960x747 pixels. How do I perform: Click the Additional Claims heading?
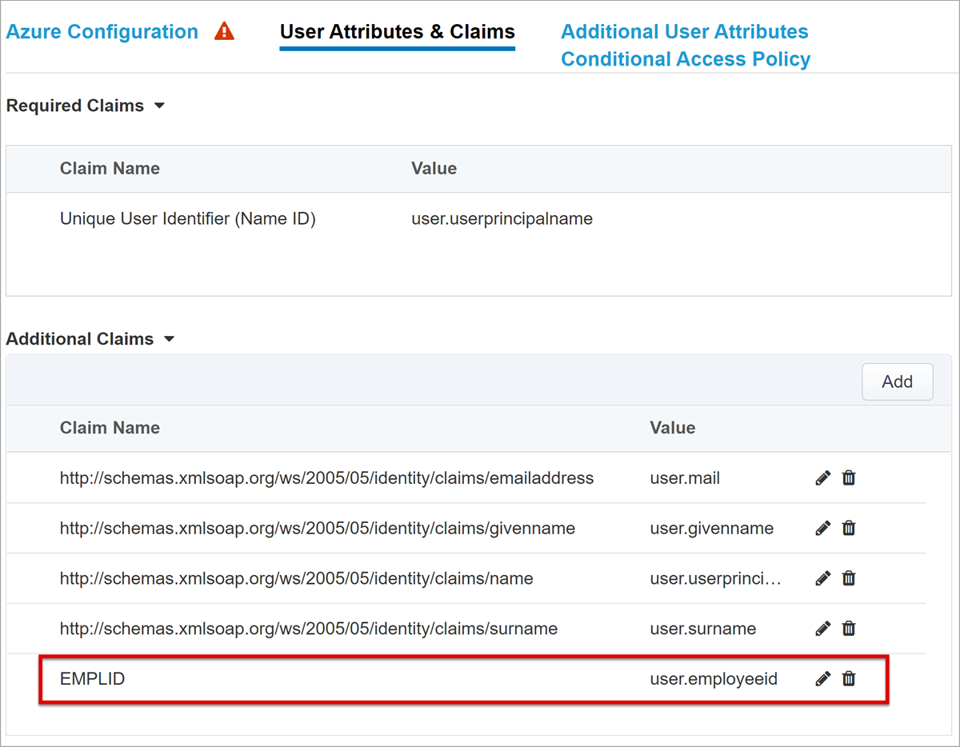80,339
